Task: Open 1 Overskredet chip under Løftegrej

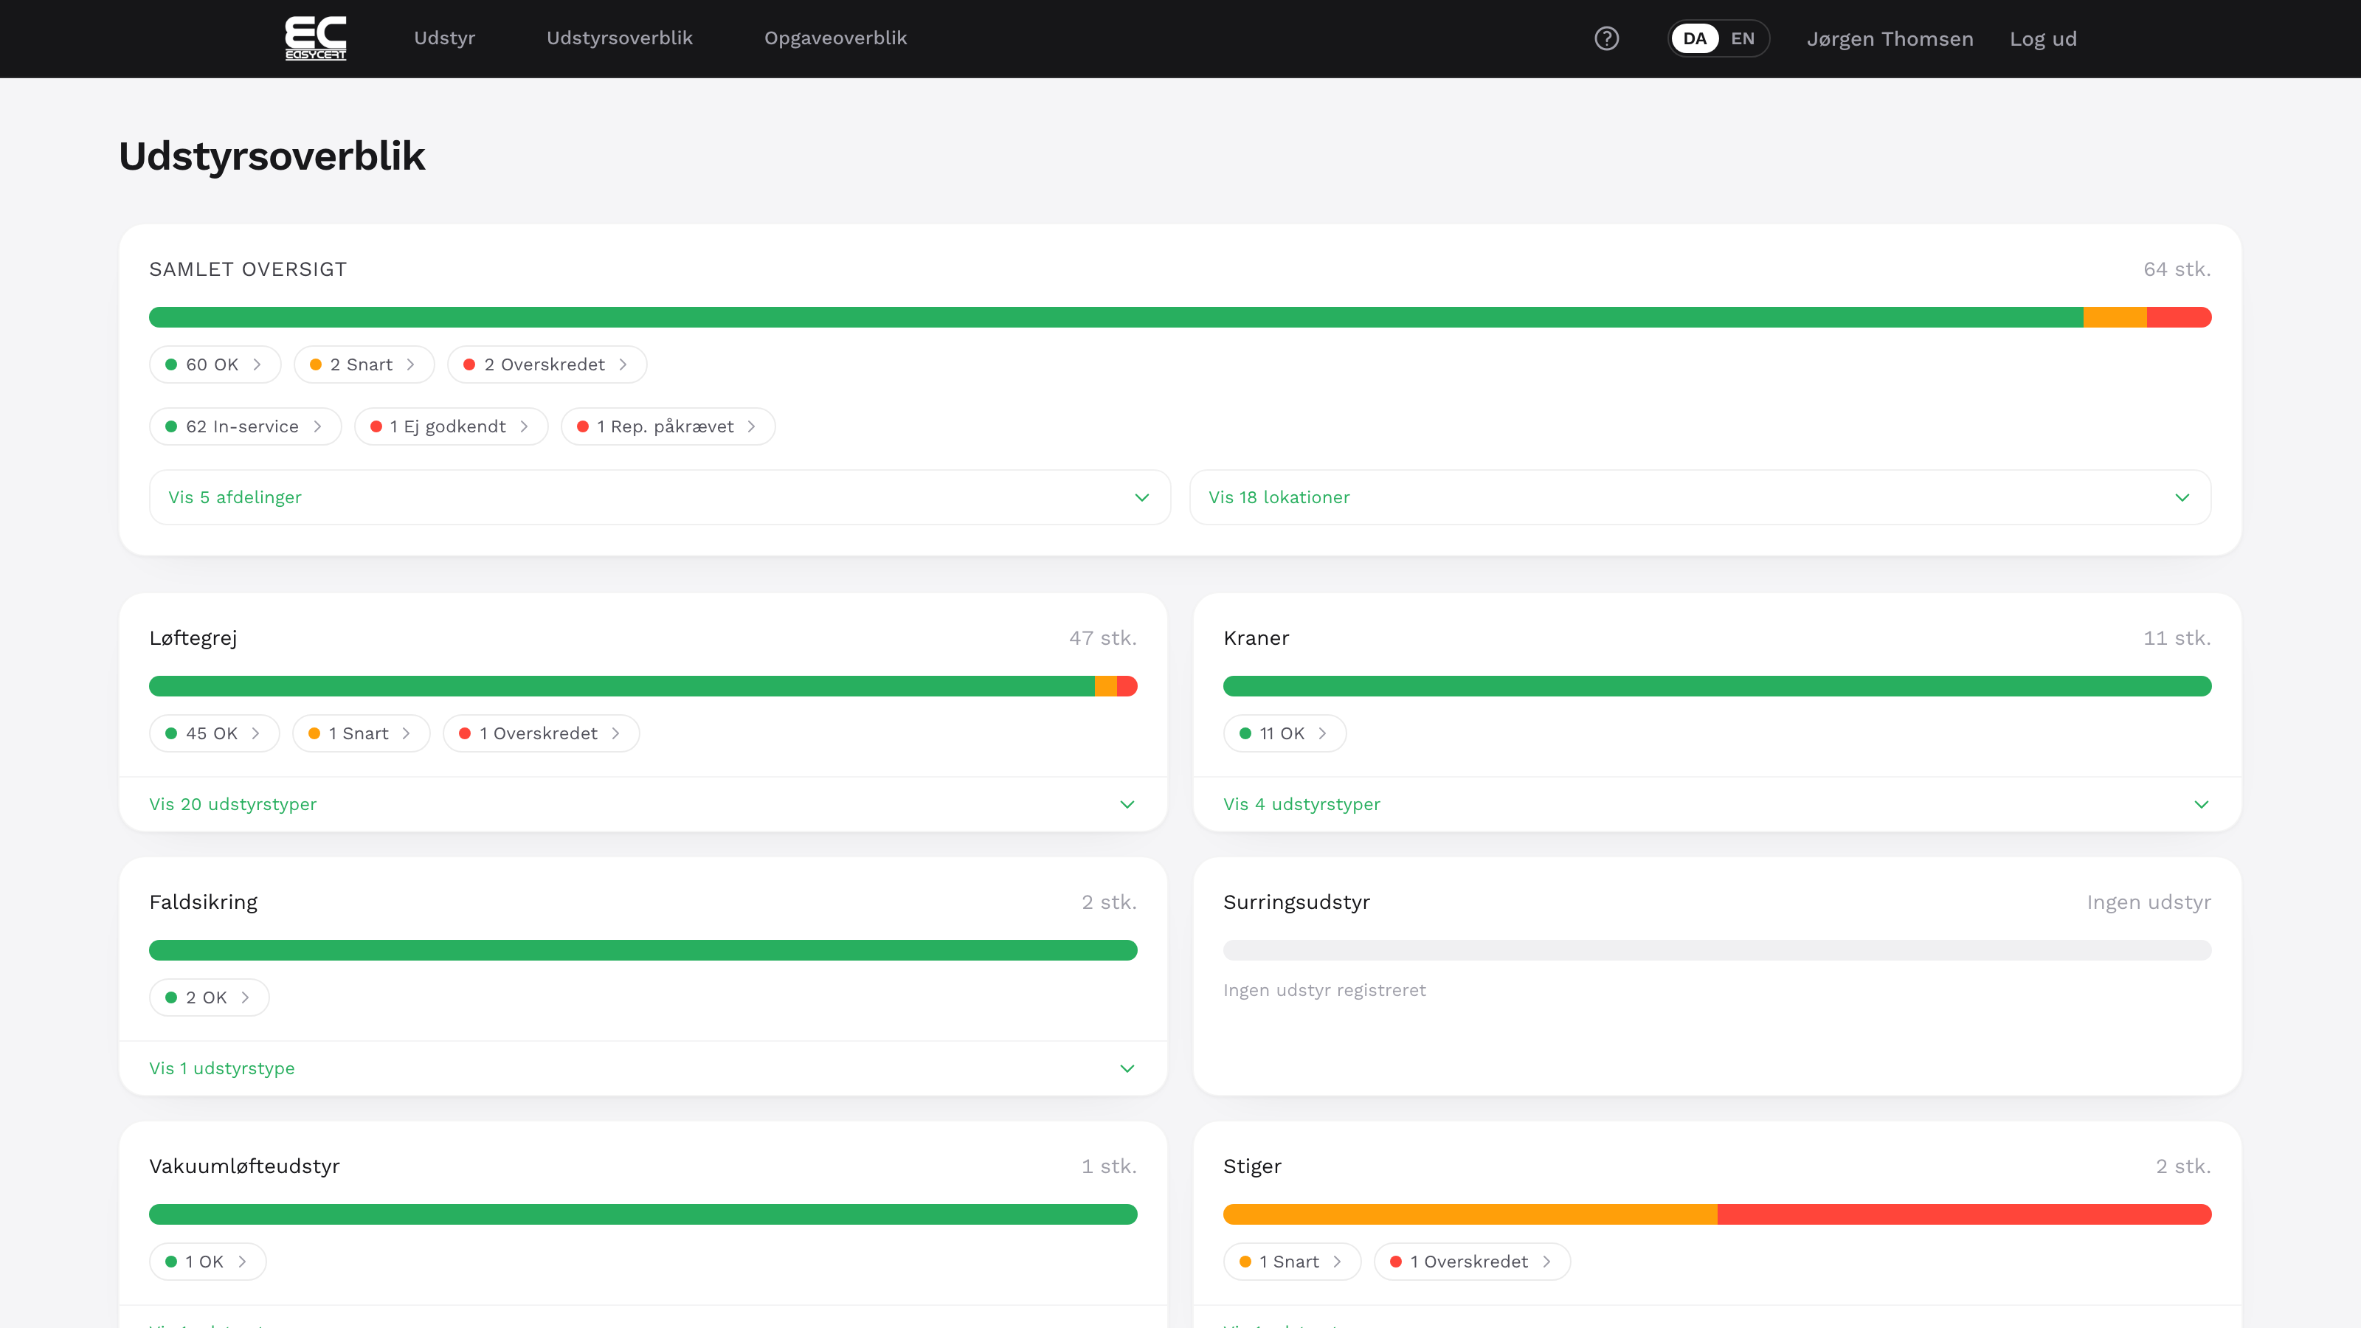Action: (541, 734)
